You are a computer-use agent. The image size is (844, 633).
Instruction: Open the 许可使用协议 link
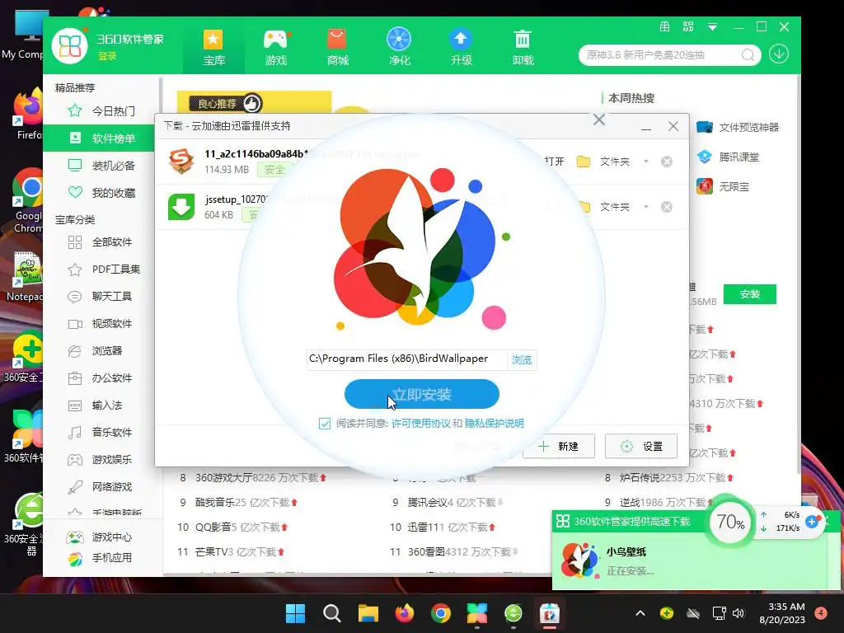(x=420, y=424)
